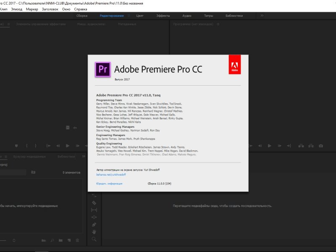Click the Pr logo in About dialog
Image resolution: width=336 pixels, height=252 pixels.
point(103,69)
